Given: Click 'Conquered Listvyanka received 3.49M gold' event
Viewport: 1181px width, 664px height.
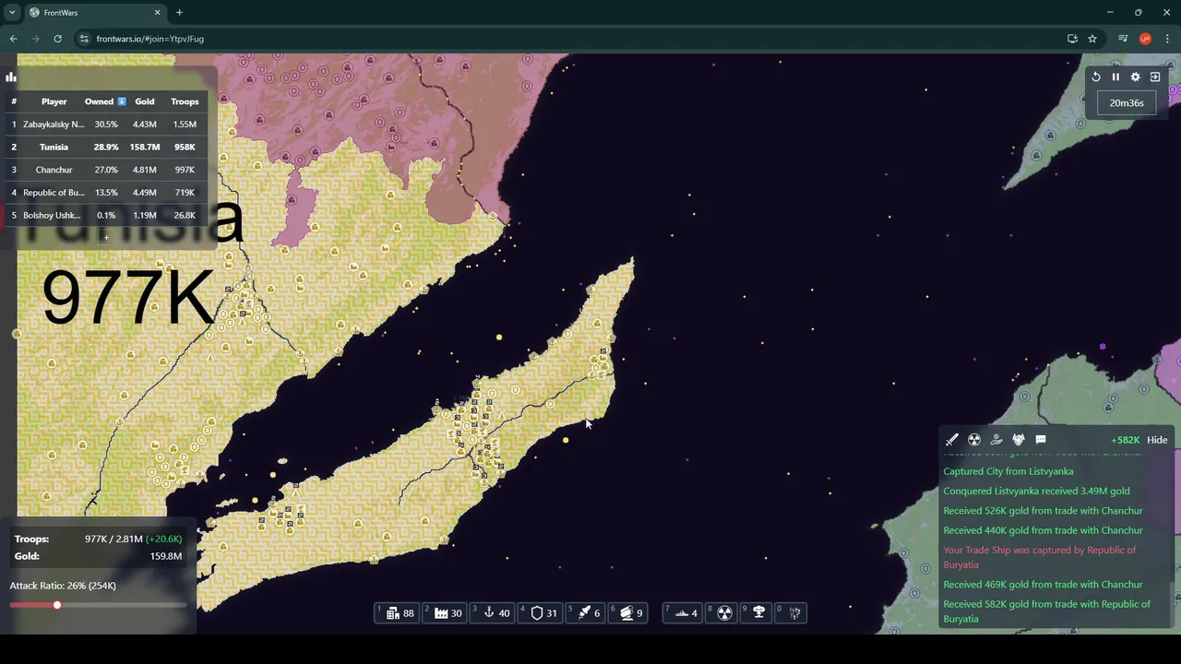Looking at the screenshot, I should point(1036,492).
